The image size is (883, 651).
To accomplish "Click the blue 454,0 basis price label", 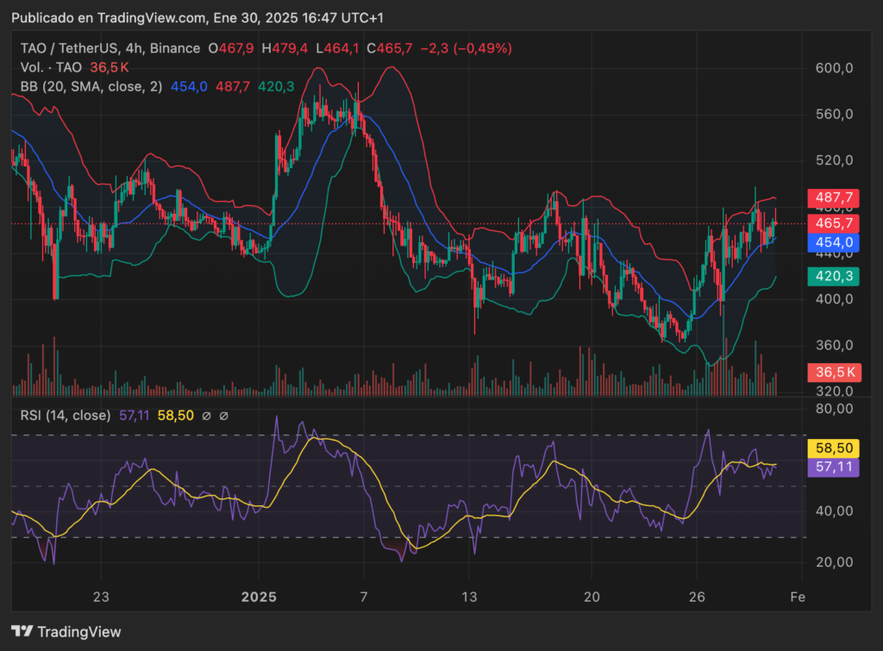I will pyautogui.click(x=834, y=242).
